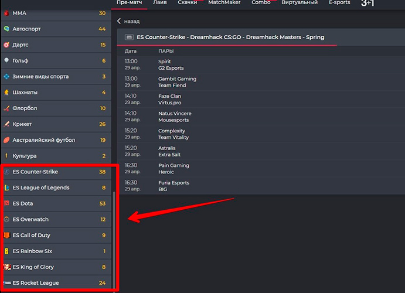
Task: Open the Скачки tab
Action: pyautogui.click(x=187, y=2)
